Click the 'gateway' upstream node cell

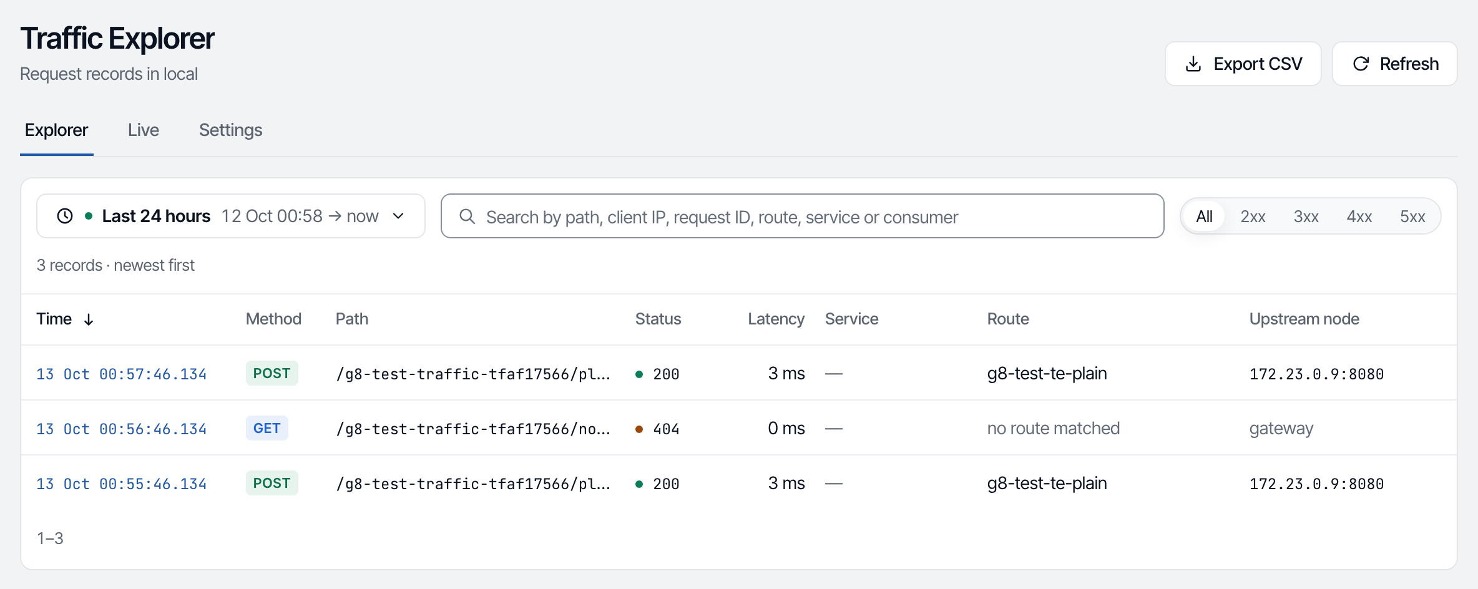[1281, 428]
